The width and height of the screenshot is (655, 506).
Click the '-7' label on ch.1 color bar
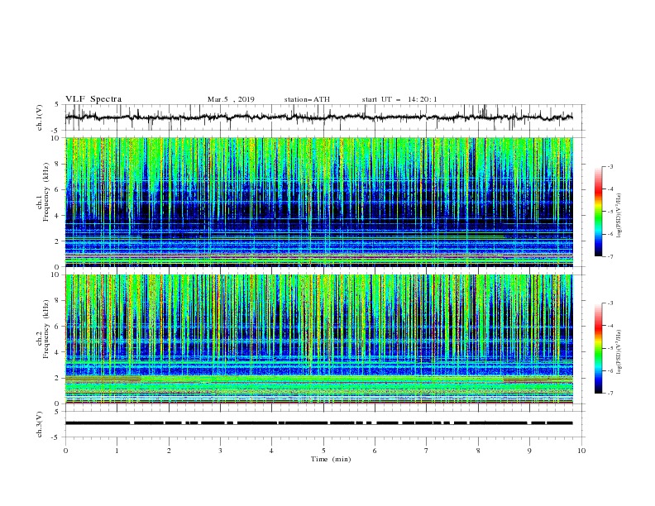[610, 256]
